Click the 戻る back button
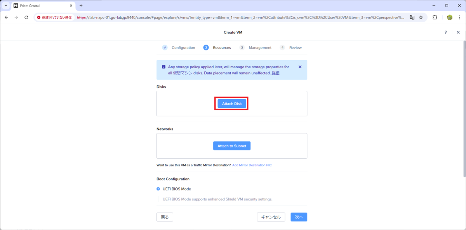This screenshot has width=466, height=230. (165, 217)
